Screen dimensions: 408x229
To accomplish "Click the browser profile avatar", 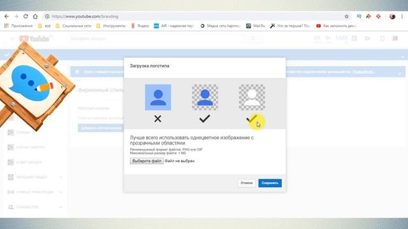I will click(393, 17).
